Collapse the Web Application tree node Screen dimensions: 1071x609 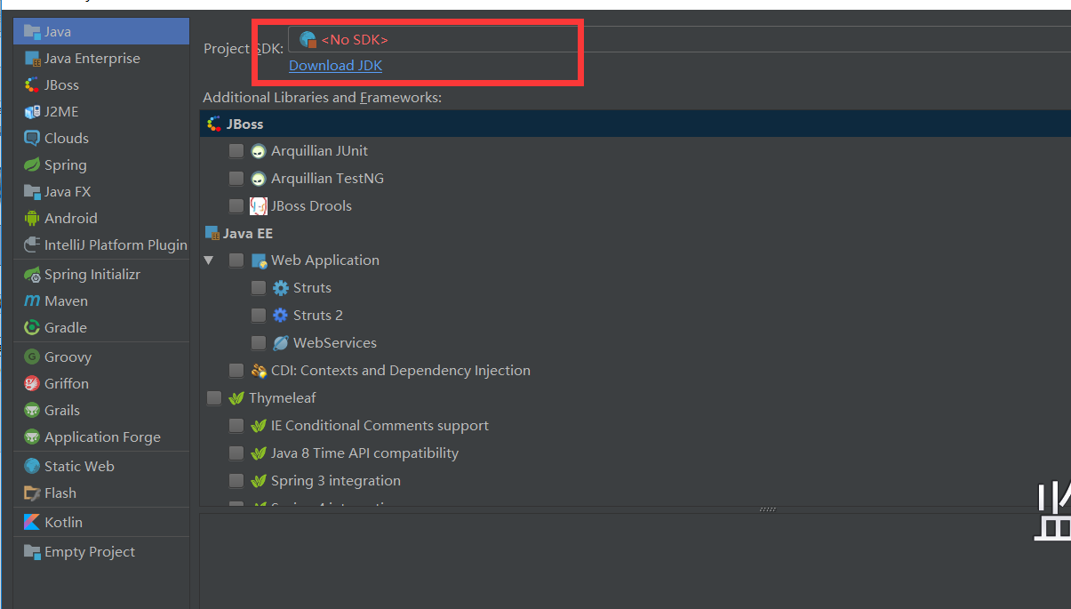[x=209, y=260]
